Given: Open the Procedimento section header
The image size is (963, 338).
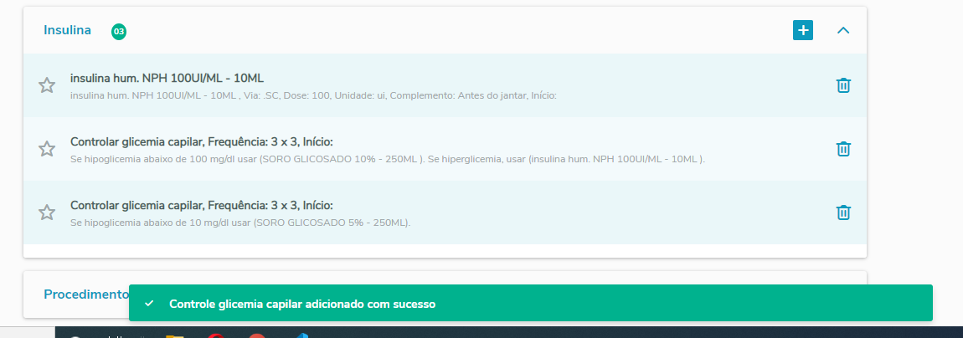Looking at the screenshot, I should click(x=85, y=294).
